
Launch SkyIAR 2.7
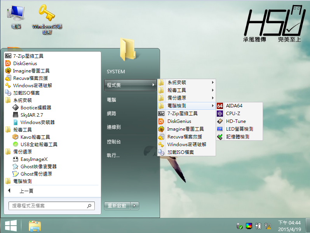(52, 115)
